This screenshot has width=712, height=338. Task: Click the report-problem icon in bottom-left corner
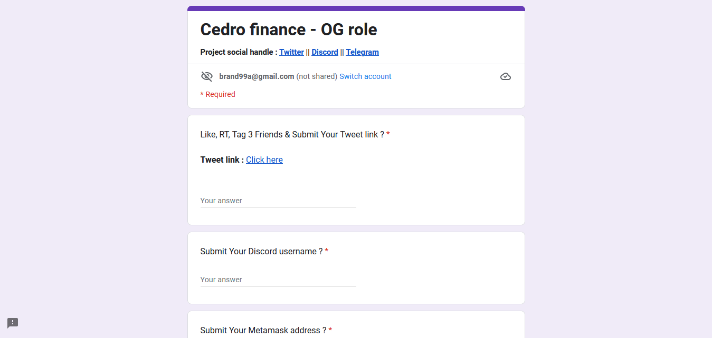(x=13, y=323)
